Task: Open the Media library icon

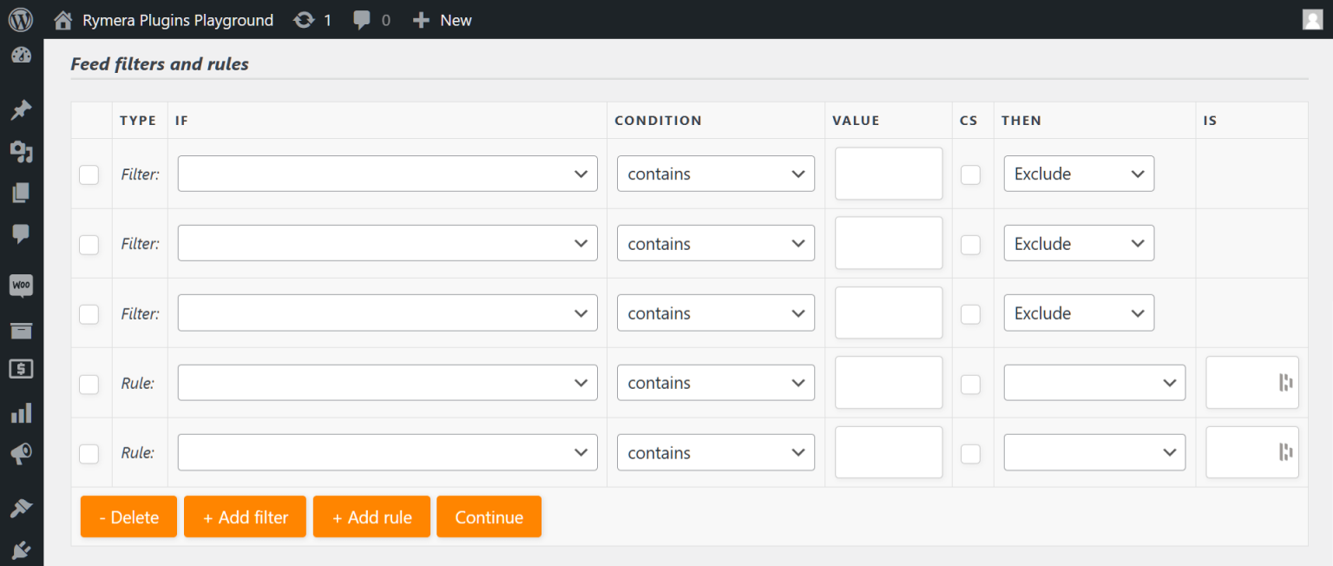Action: pyautogui.click(x=20, y=151)
